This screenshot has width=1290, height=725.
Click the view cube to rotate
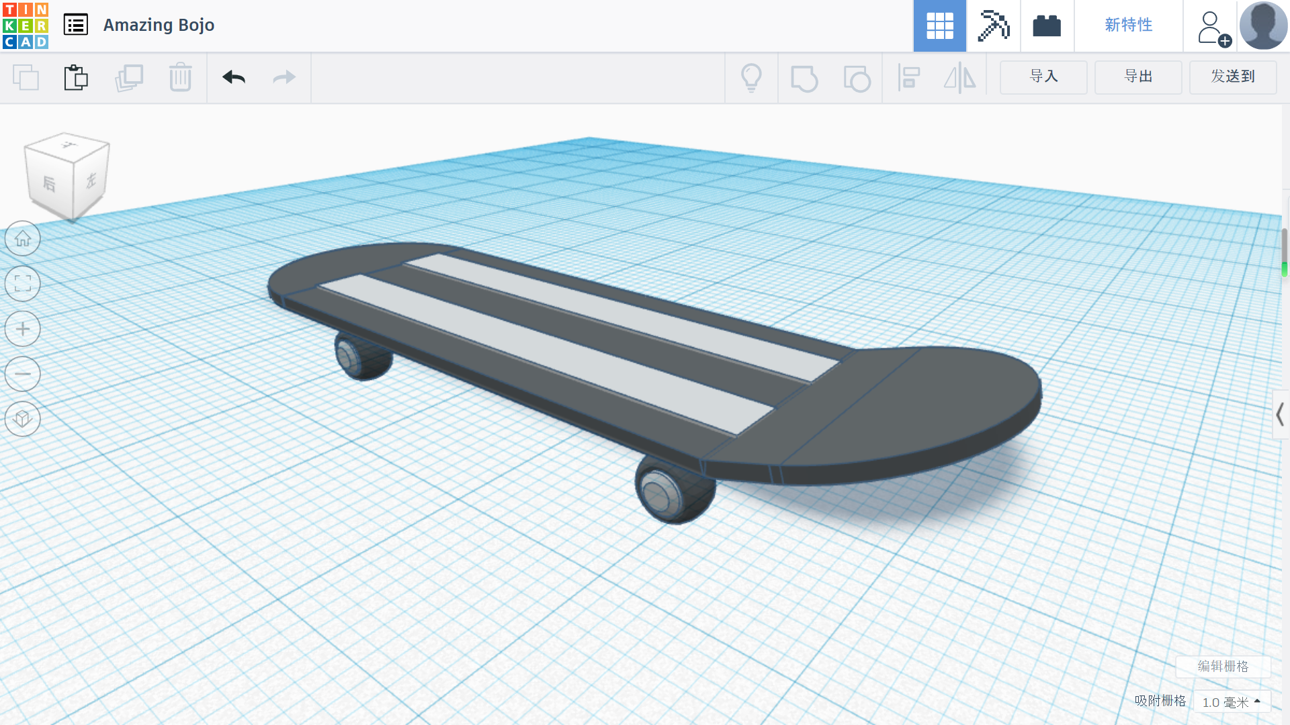pos(67,177)
